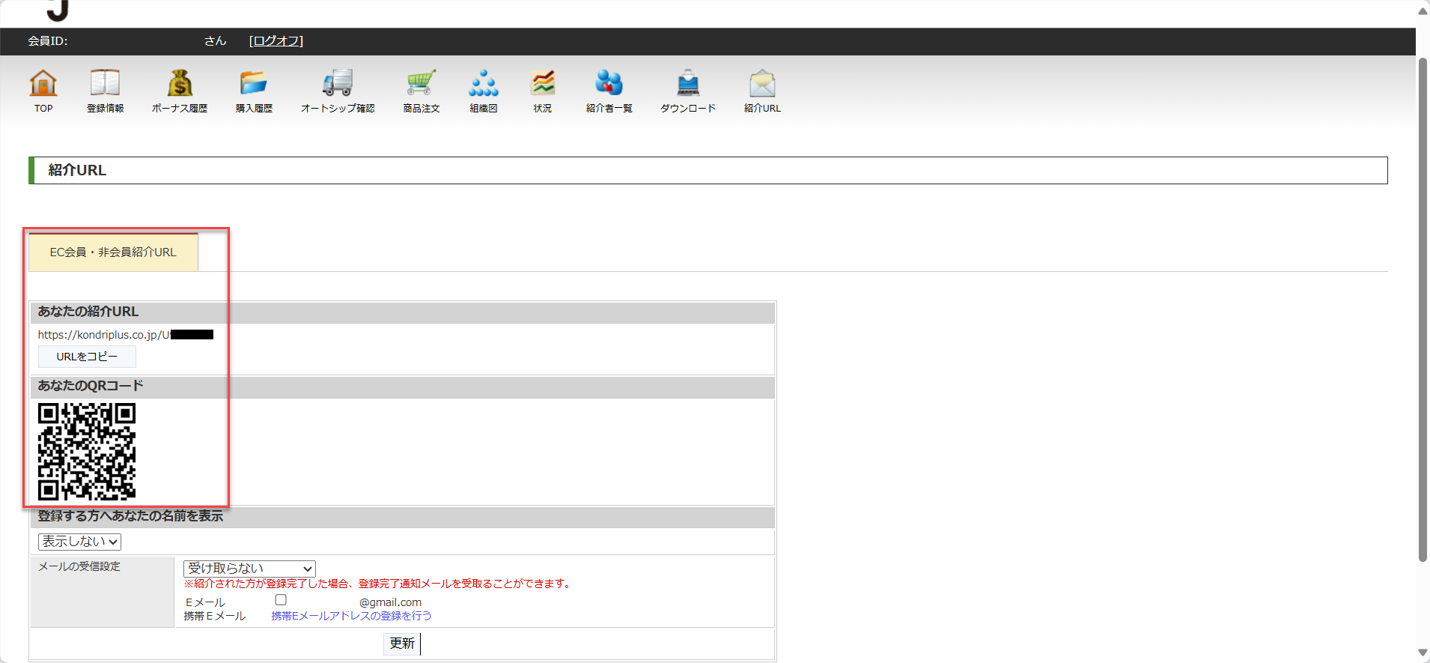Screen dimensions: 1430x663
Task: Select the EC会員・非会員紹介URL tab
Action: pos(113,252)
